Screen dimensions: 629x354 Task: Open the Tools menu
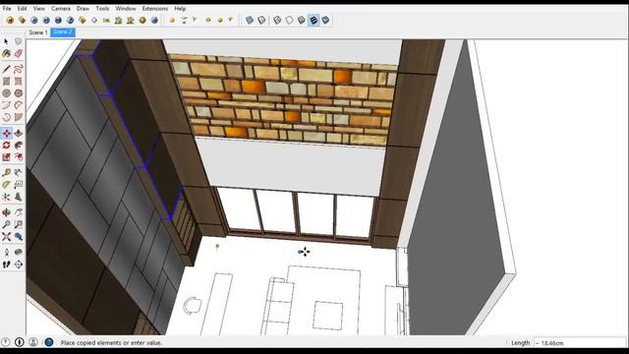(102, 8)
